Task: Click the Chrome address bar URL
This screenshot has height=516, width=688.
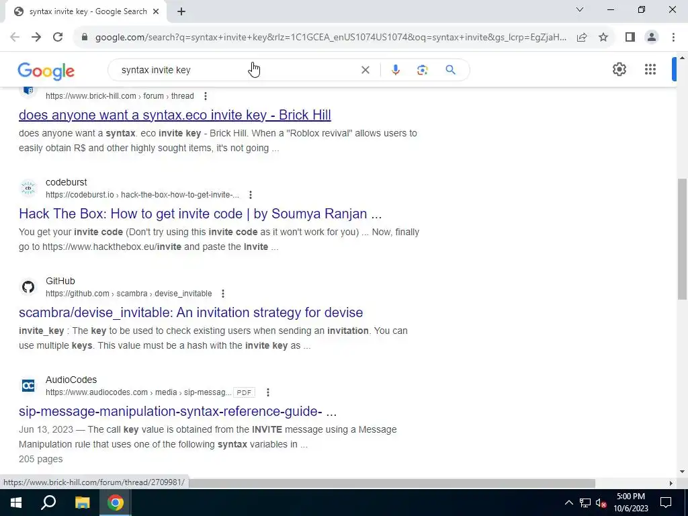Action: click(x=331, y=38)
